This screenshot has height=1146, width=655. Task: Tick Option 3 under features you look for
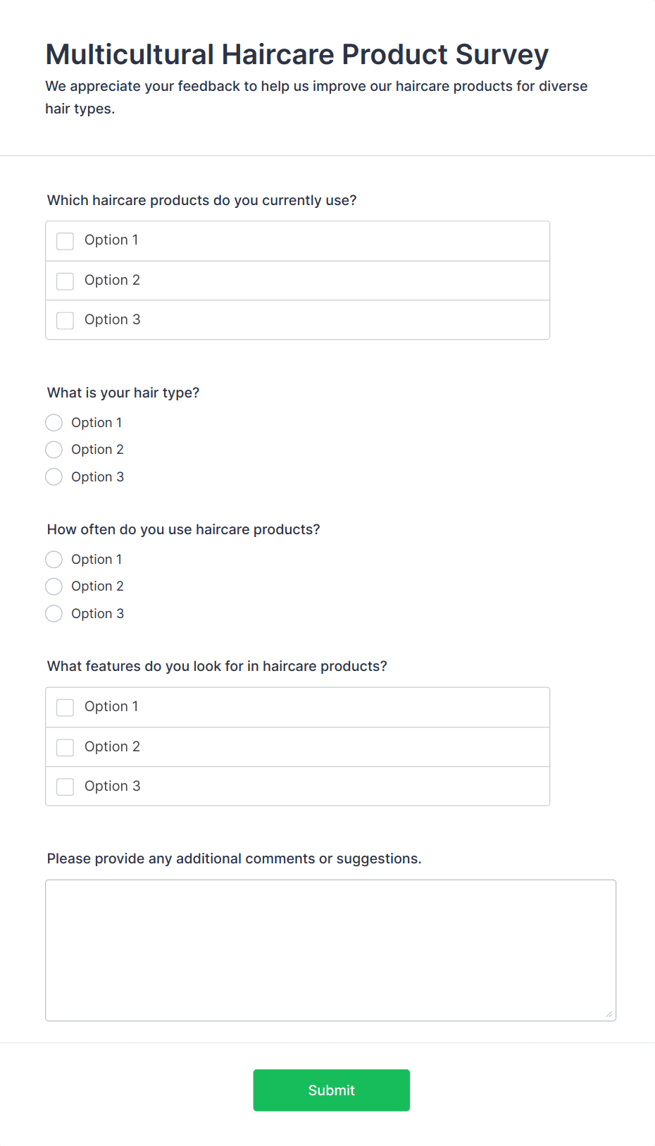tap(65, 787)
